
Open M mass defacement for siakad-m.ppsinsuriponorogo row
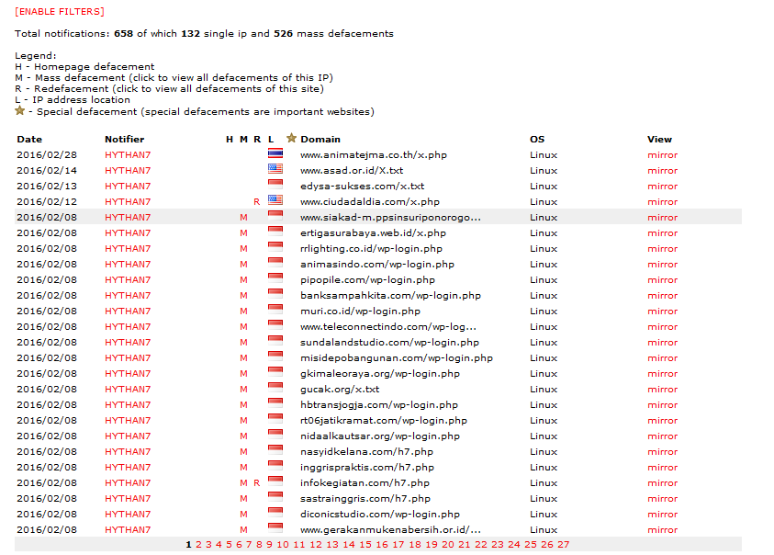243,218
